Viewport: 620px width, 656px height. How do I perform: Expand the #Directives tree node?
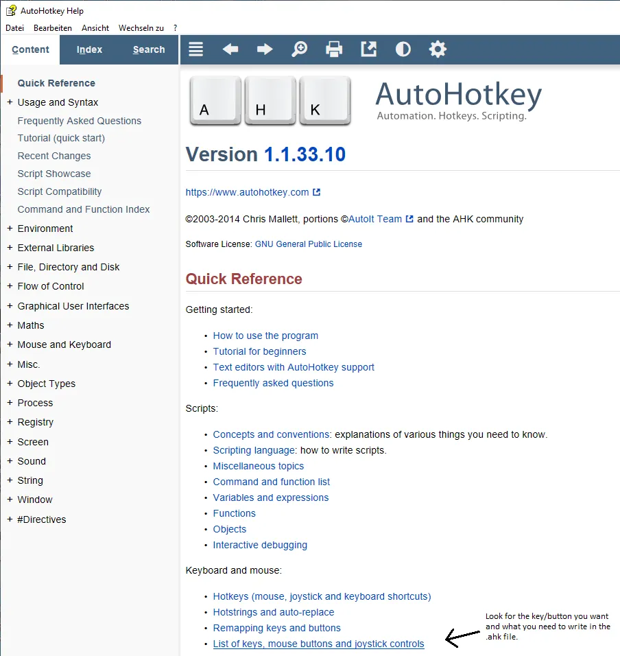click(10, 519)
